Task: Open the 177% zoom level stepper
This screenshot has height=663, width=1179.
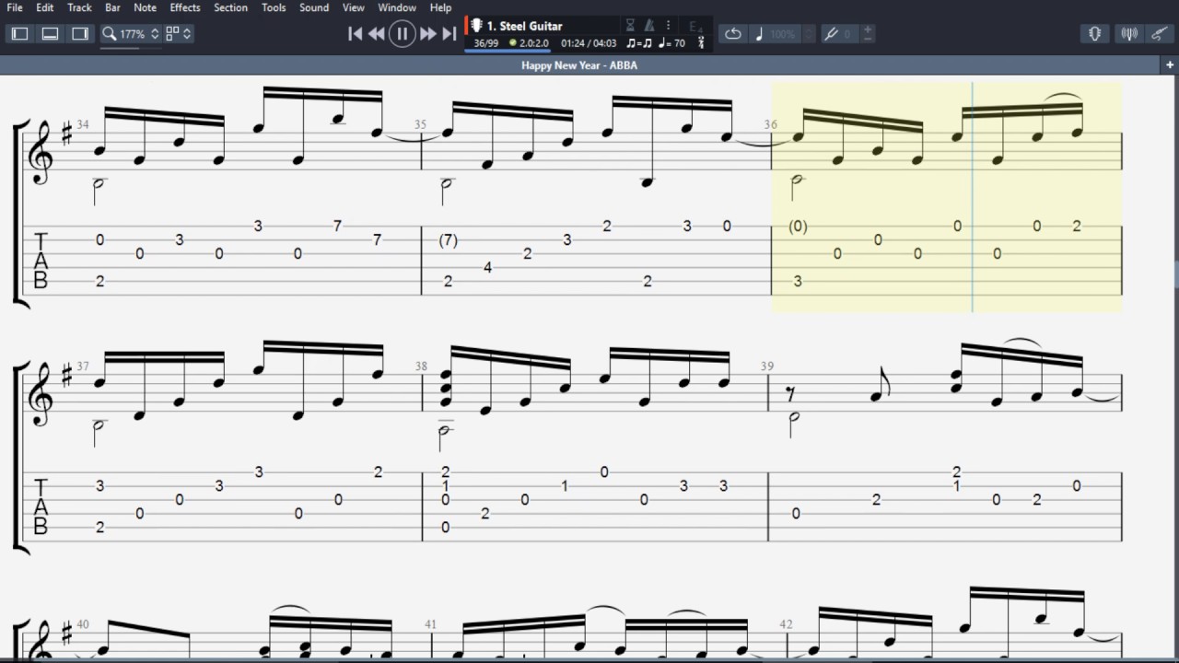Action: 155,34
